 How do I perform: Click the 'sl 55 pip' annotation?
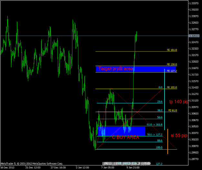pos(179,135)
